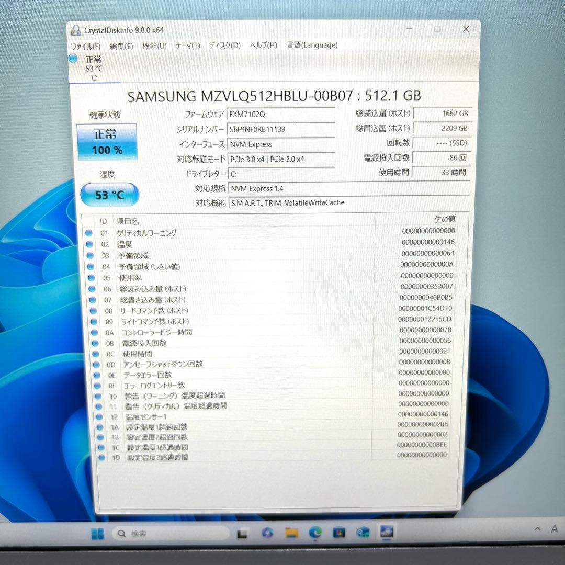The width and height of the screenshot is (565, 565).
Task: Click status orb for 01 クリティカルワーニング
Action: [x=88, y=233]
